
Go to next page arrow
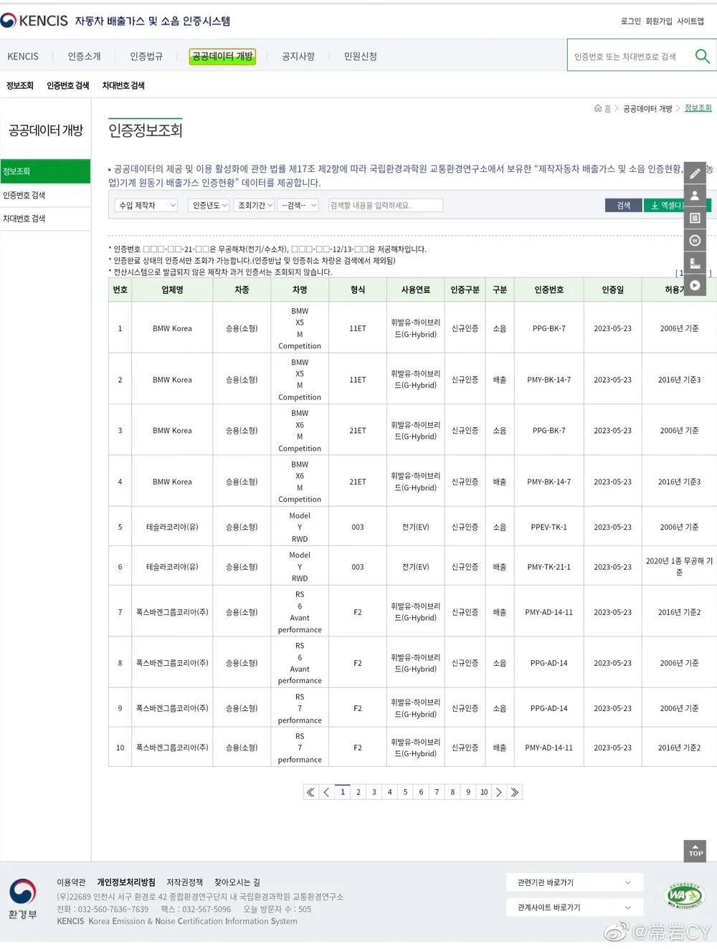tap(499, 792)
